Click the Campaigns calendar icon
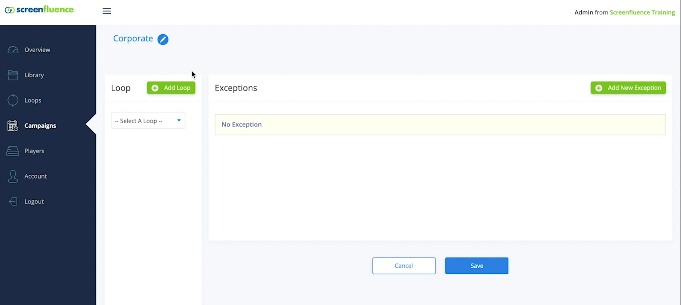Screen dimensions: 681x305 [x=13, y=126]
